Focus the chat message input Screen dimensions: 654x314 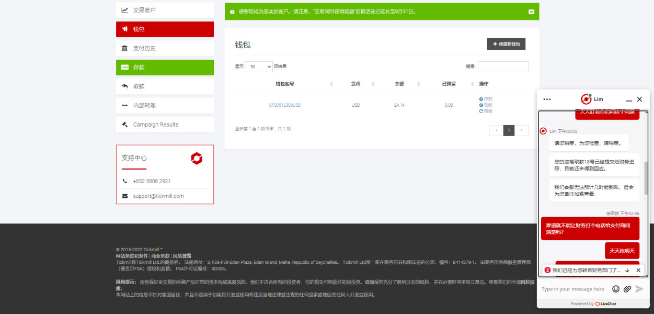pyautogui.click(x=574, y=289)
